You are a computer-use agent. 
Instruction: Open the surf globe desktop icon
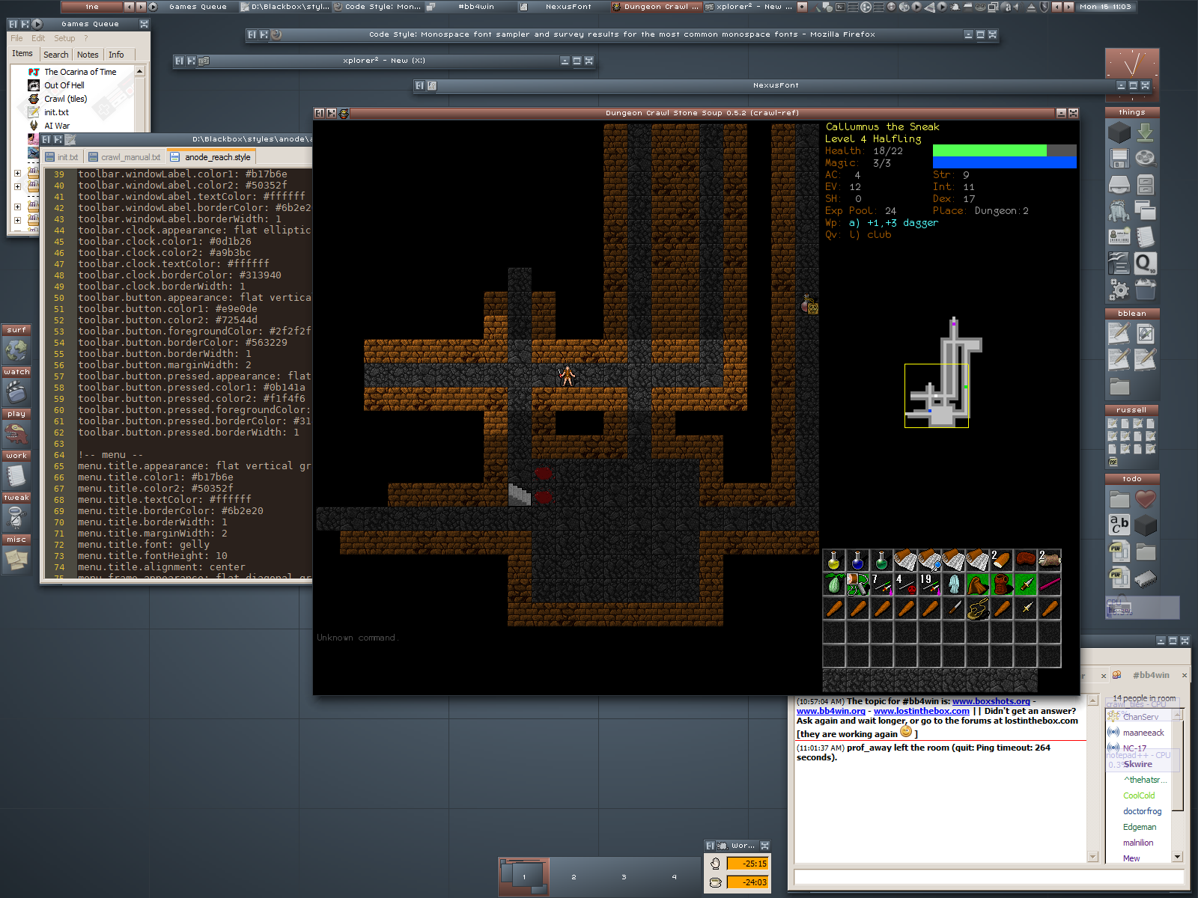[x=16, y=349]
